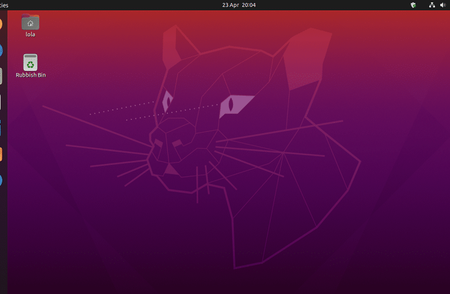The width and height of the screenshot is (450, 294).
Task: Click the volume speaker icon
Action: pos(443,5)
